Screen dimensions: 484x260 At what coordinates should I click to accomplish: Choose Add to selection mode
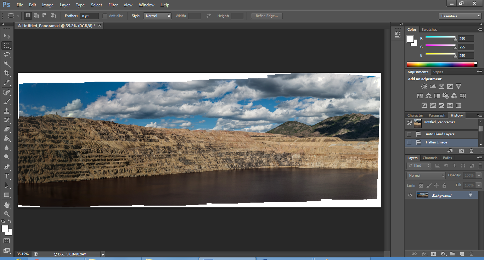click(36, 16)
